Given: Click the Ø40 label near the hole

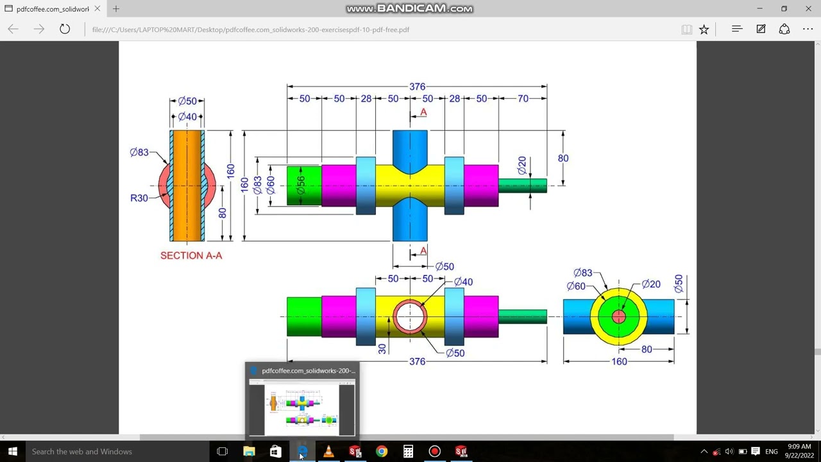Looking at the screenshot, I should (x=463, y=282).
